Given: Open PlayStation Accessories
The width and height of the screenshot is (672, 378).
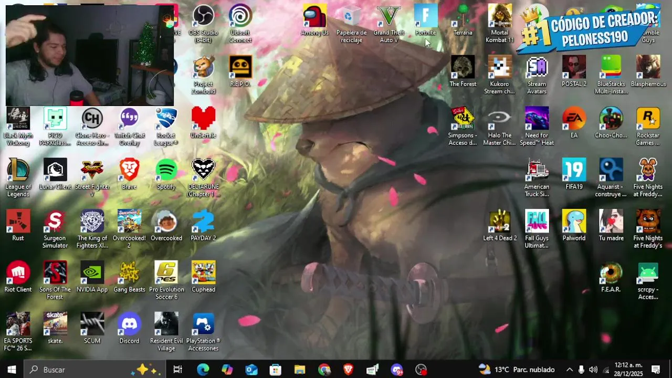Looking at the screenshot, I should pyautogui.click(x=203, y=333).
